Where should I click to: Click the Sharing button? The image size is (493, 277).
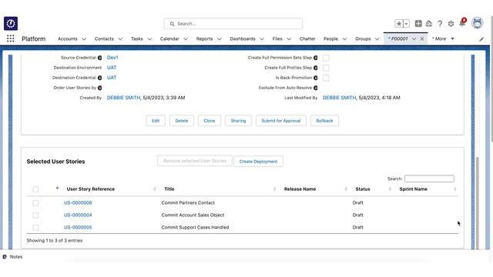pyautogui.click(x=238, y=121)
